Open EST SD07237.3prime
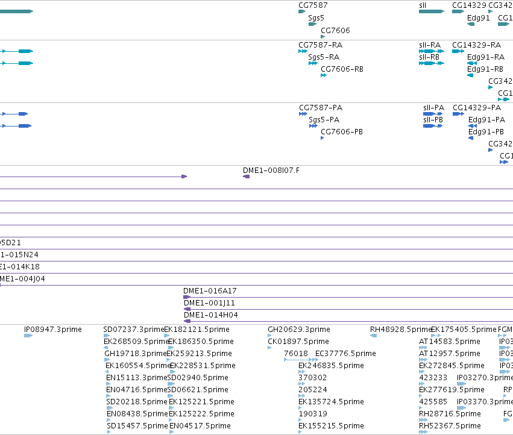Viewport: 513px width, 435px height. 133,330
